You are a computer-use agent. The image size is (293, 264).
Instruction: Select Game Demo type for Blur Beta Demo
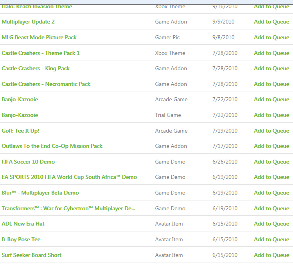[170, 193]
